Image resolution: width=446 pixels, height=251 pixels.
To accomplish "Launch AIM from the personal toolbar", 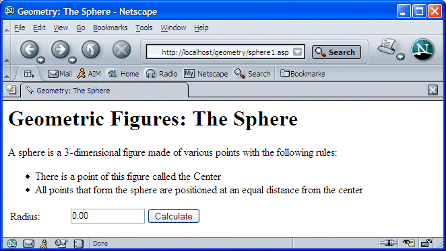I will coord(89,74).
